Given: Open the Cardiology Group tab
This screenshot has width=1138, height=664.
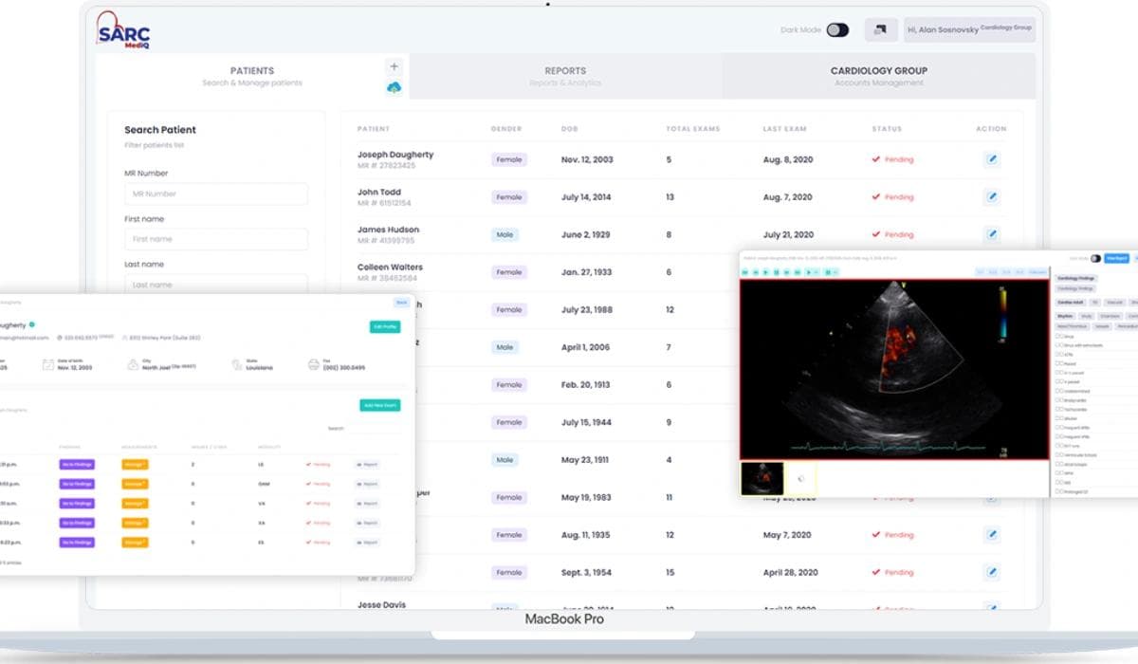Looking at the screenshot, I should pos(879,76).
